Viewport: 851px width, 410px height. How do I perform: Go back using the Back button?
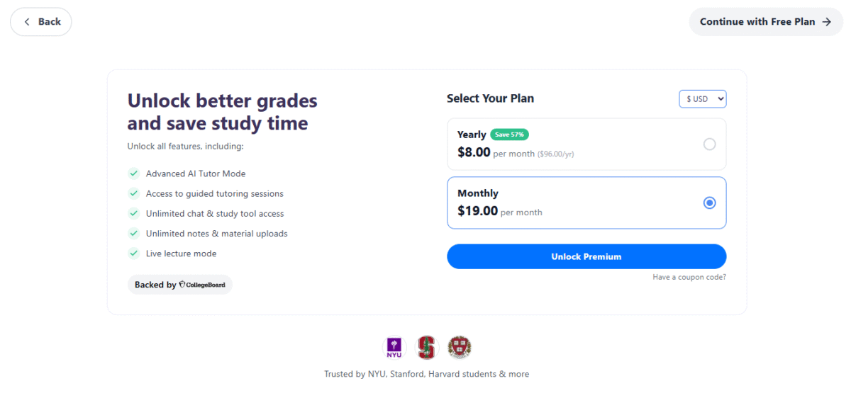pyautogui.click(x=41, y=22)
